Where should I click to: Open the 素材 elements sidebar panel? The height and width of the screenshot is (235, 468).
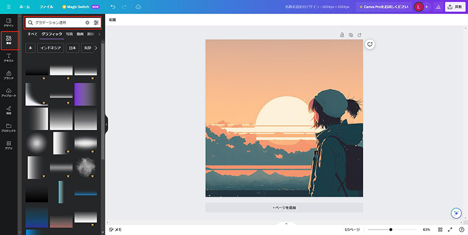coord(9,40)
